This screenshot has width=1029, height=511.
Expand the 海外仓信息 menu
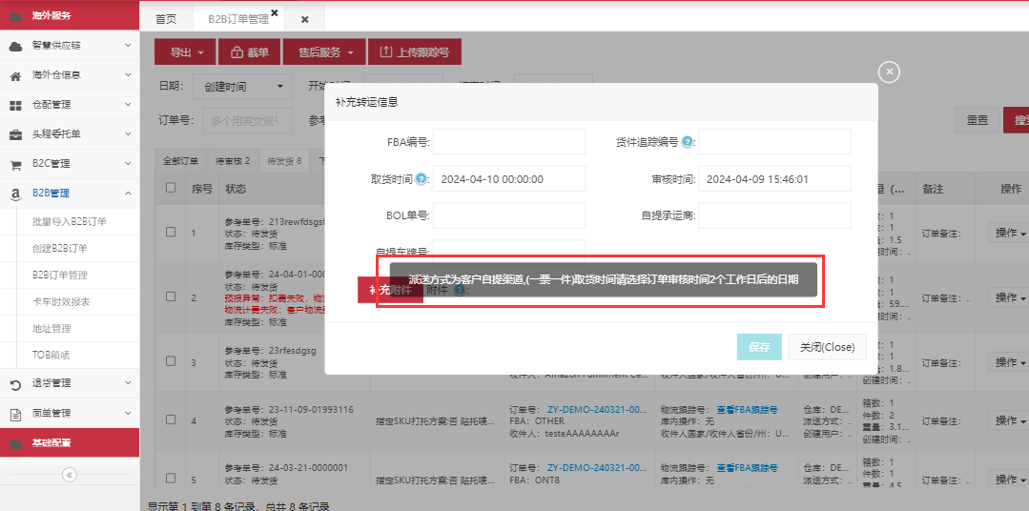point(128,74)
